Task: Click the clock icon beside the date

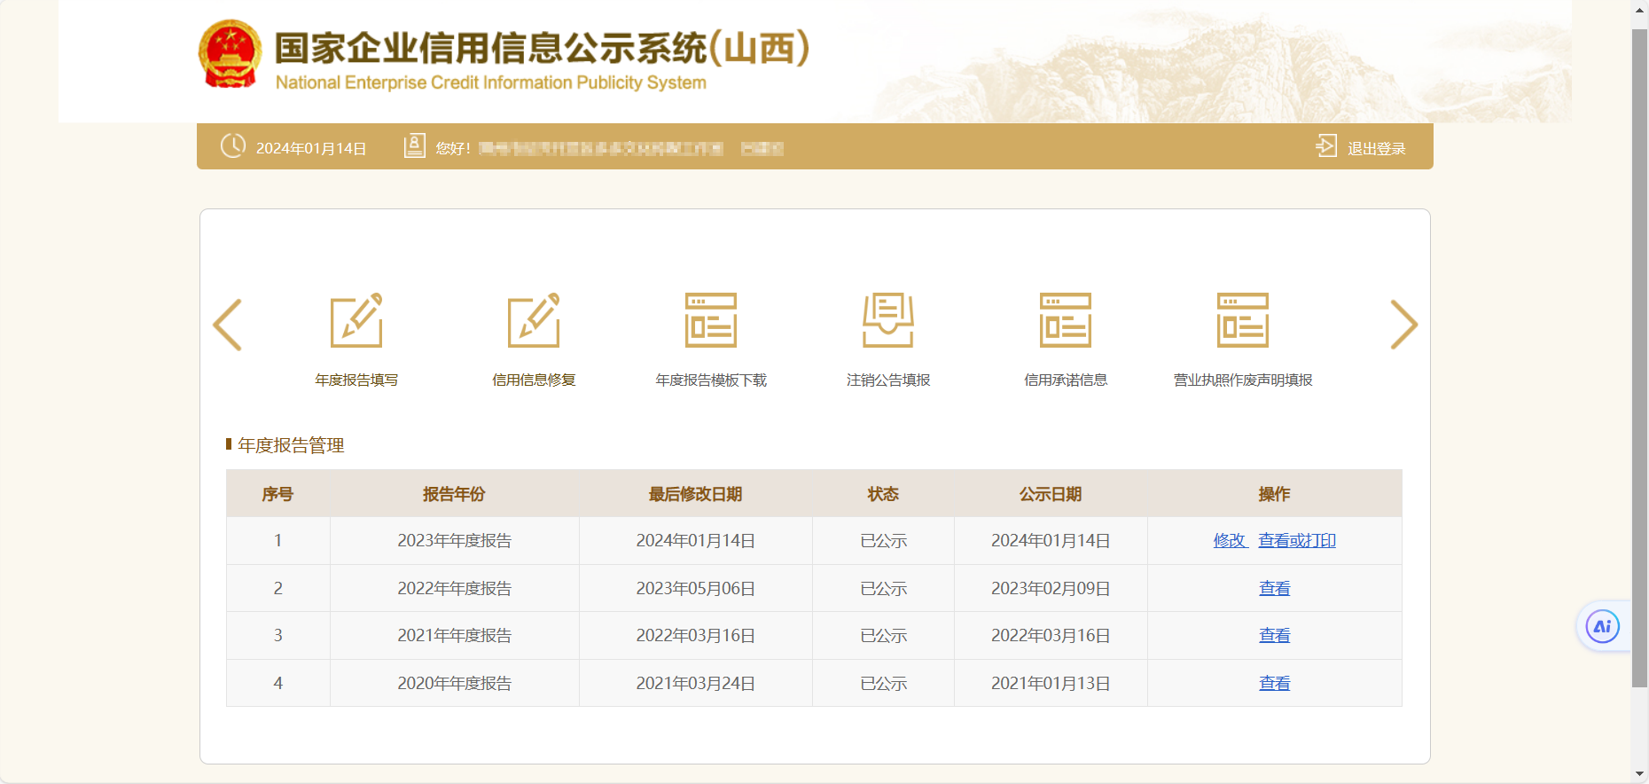Action: click(x=233, y=145)
